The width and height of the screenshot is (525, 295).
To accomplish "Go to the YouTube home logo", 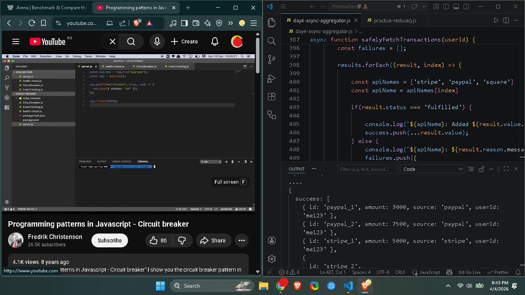I will pyautogui.click(x=47, y=42).
